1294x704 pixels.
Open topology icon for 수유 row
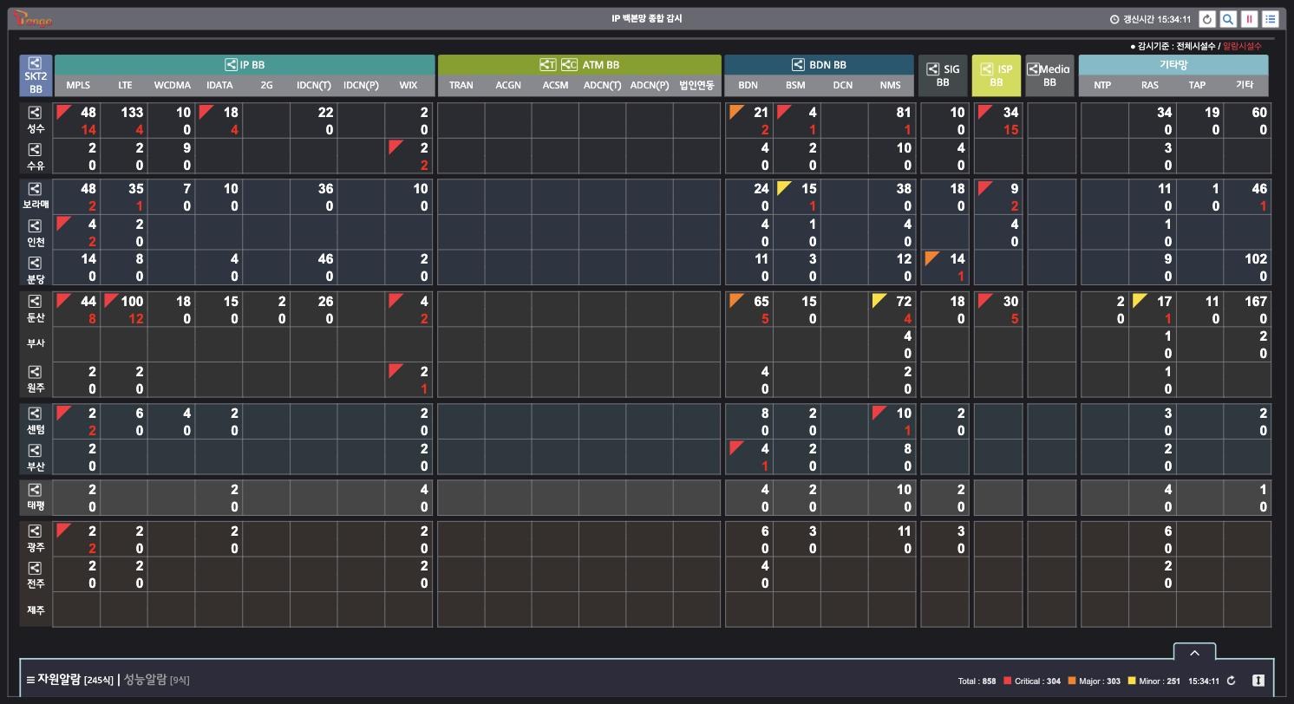(36, 149)
